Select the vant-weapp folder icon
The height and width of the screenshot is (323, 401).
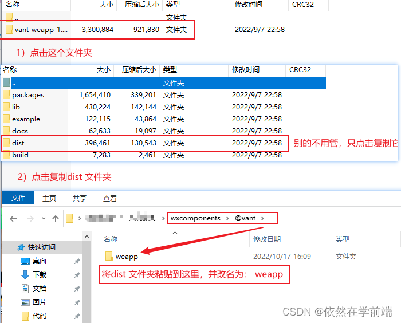pyautogui.click(x=10, y=29)
